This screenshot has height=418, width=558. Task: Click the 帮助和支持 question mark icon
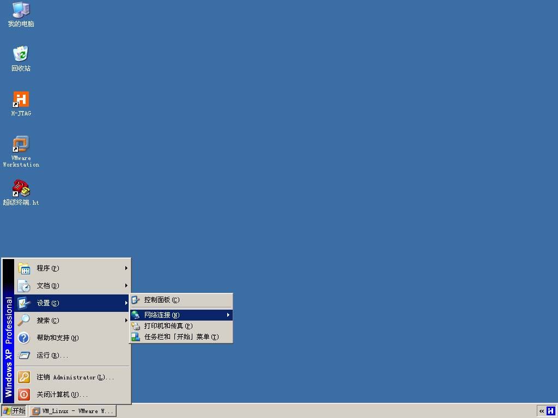[x=24, y=338]
